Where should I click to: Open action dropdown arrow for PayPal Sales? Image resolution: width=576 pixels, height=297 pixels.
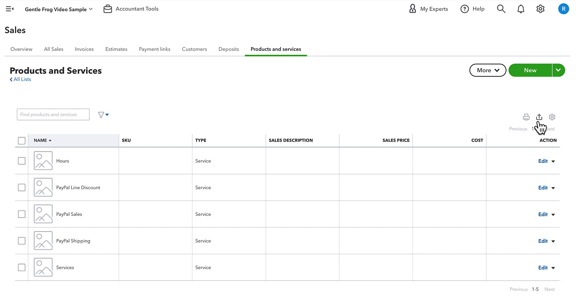point(553,215)
